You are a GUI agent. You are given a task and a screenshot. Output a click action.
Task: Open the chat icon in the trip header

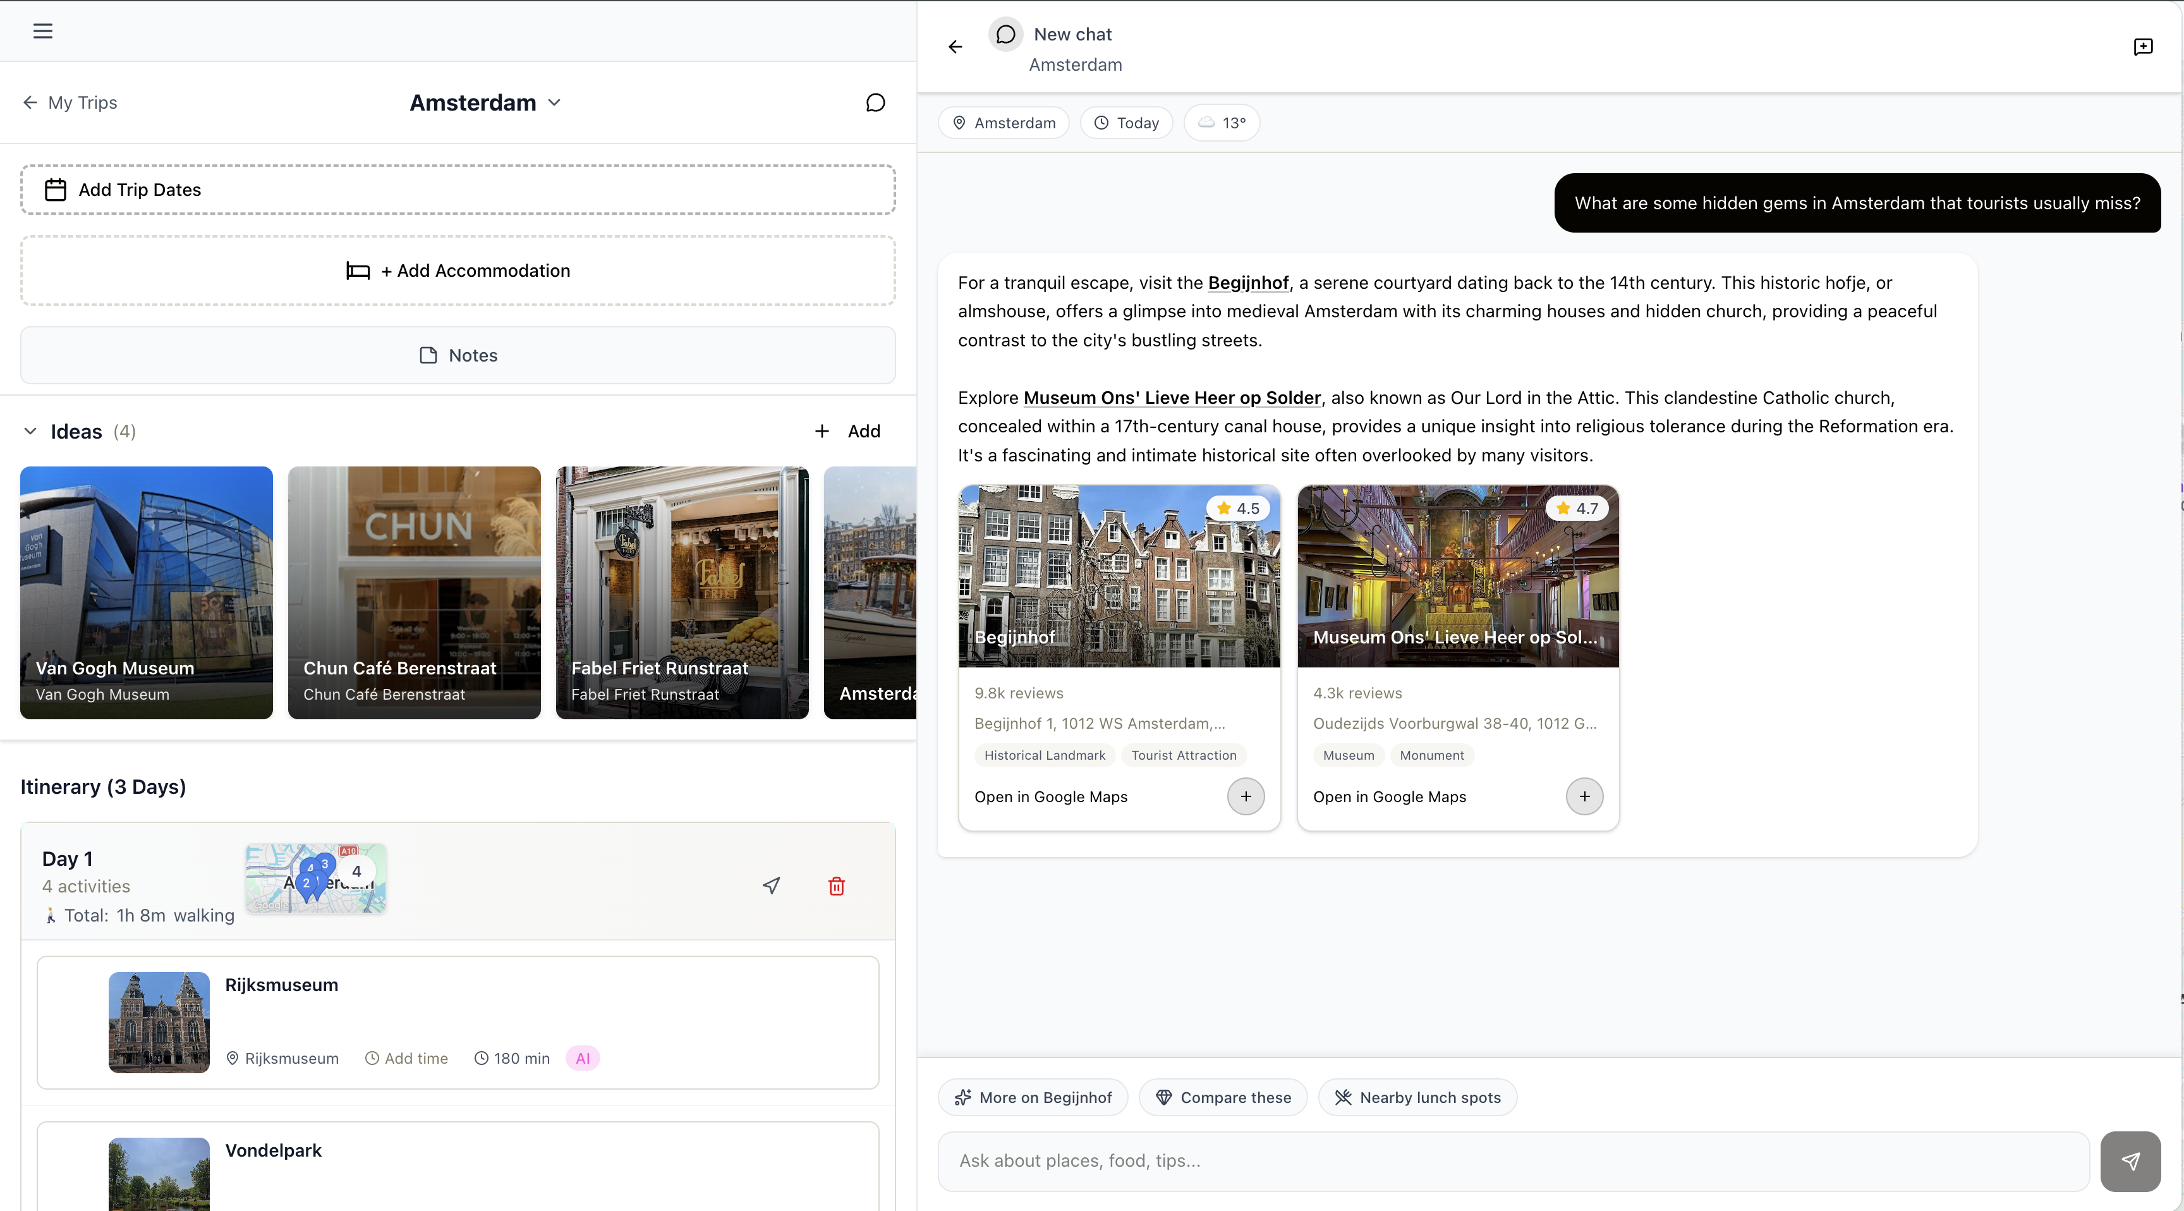click(875, 102)
